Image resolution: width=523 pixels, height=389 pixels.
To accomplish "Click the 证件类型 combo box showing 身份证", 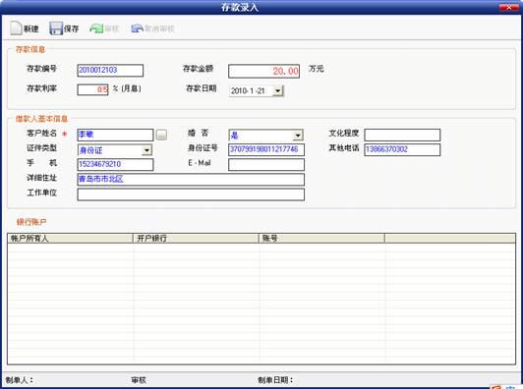I will tap(115, 150).
